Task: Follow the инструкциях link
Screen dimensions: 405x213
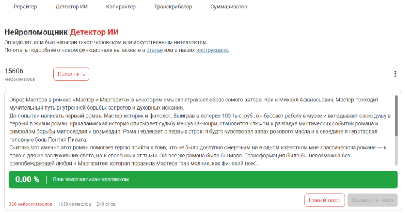Action: 212,50
